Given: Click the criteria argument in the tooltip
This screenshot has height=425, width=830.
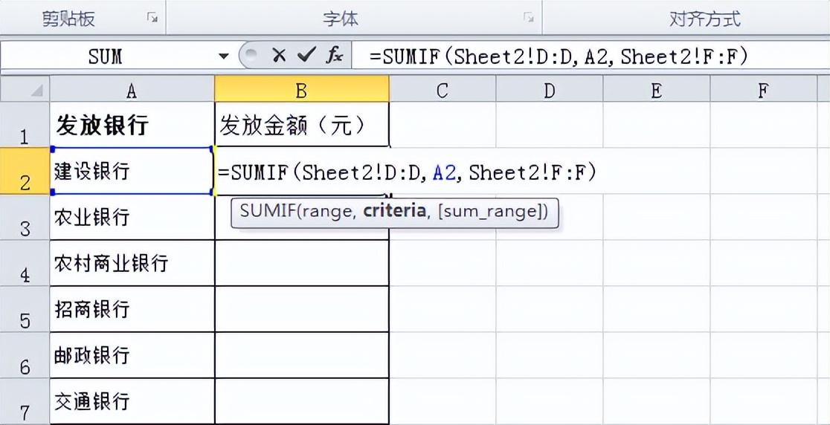Looking at the screenshot, I should (x=394, y=212).
